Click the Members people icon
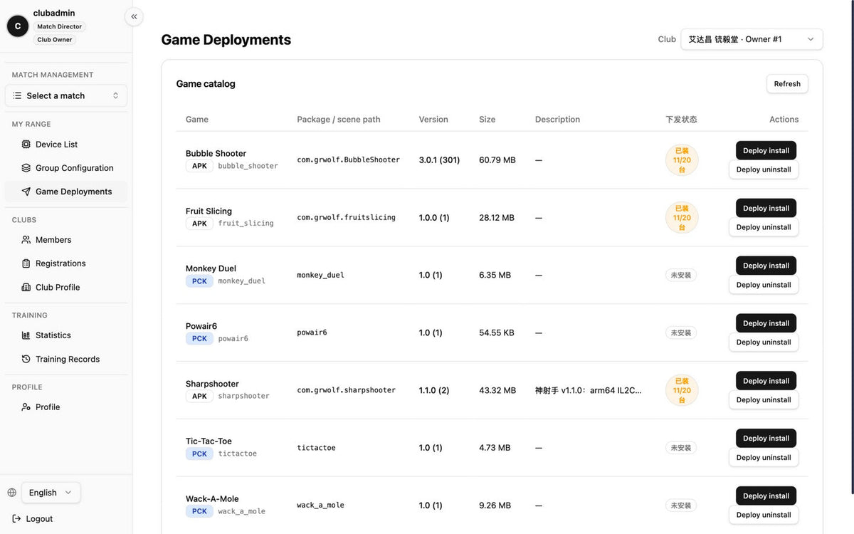Screen dimensions: 854x534 (26, 240)
